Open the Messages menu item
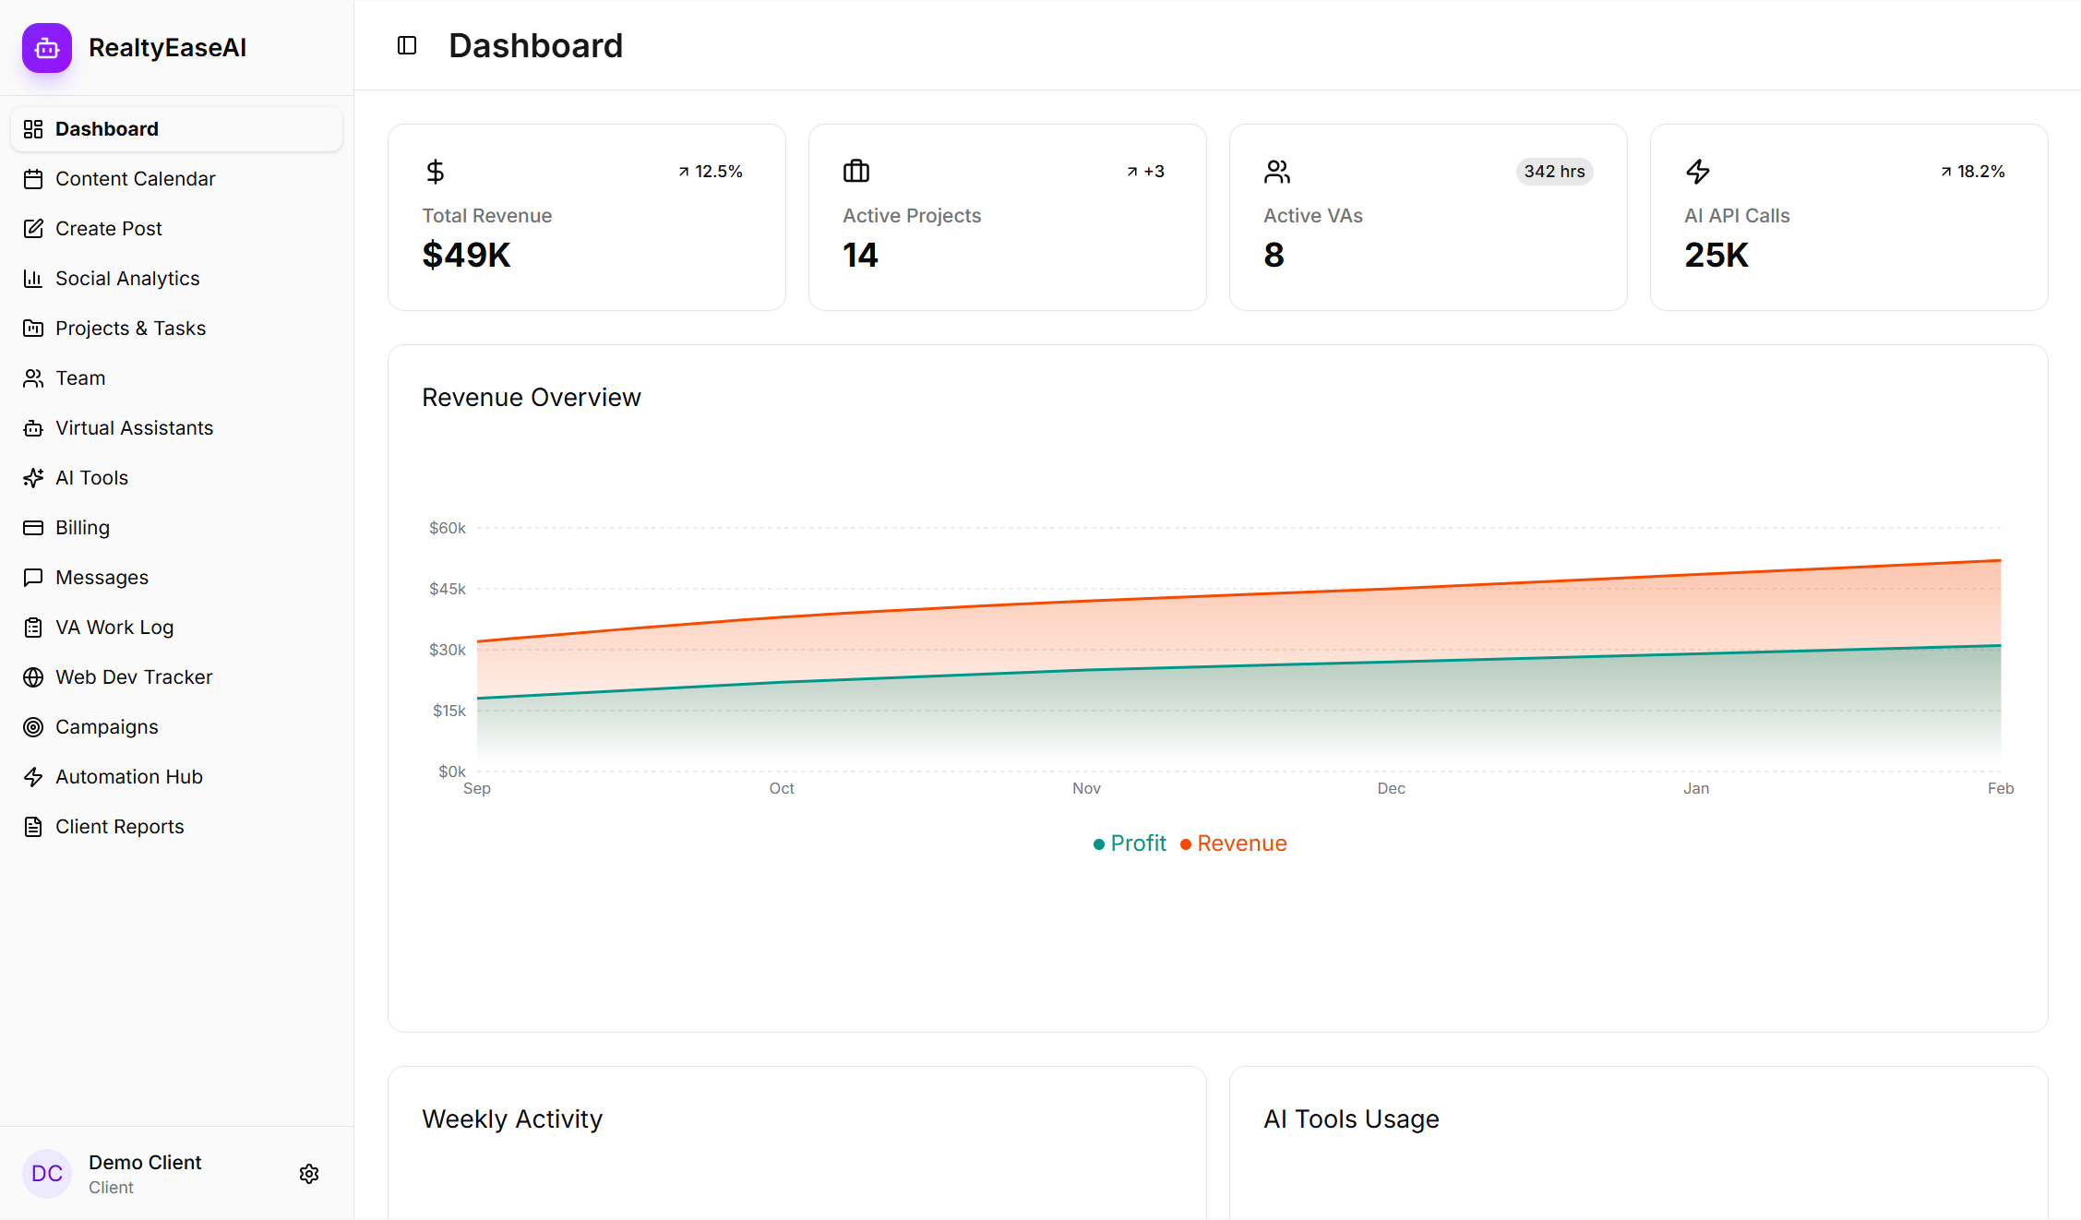The image size is (2081, 1220). 102,577
